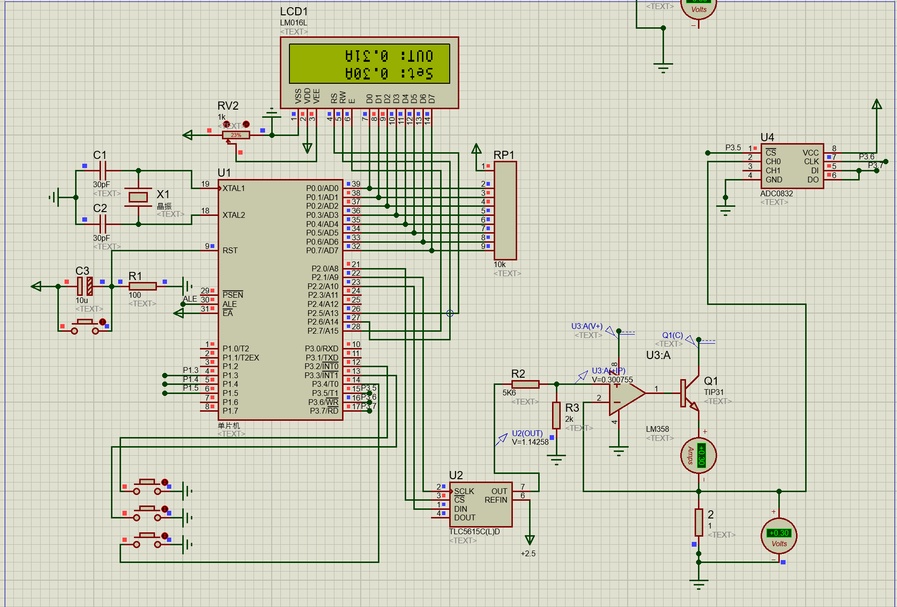Image resolution: width=897 pixels, height=607 pixels.
Task: Select the C3 10u electrolytic capacitor
Action: click(85, 286)
